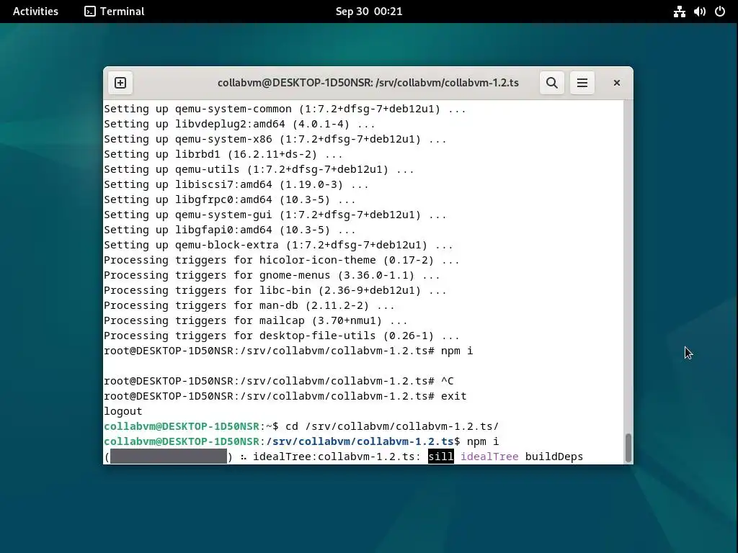Click 'Processing triggers for man-db' line
Image resolution: width=738 pixels, height=553 pixels.
pos(249,305)
